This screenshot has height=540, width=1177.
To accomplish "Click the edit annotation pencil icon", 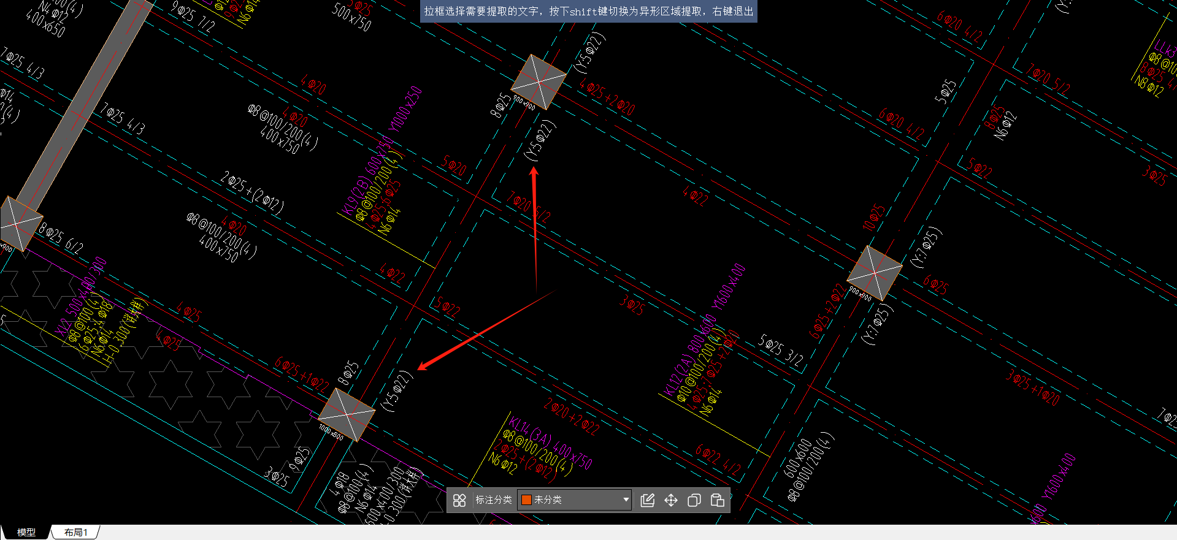I will coord(647,500).
